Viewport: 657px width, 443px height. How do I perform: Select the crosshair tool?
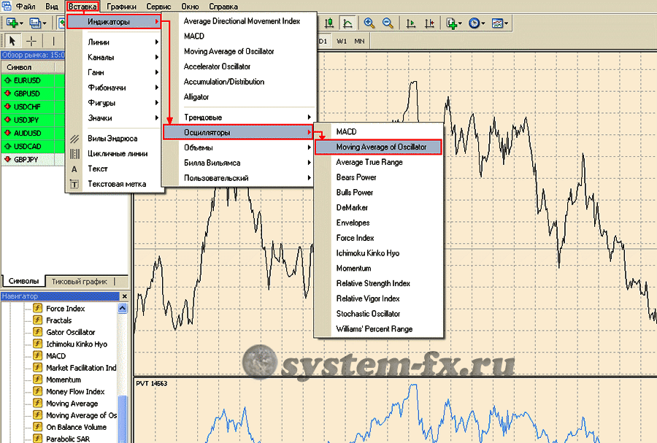(x=32, y=40)
